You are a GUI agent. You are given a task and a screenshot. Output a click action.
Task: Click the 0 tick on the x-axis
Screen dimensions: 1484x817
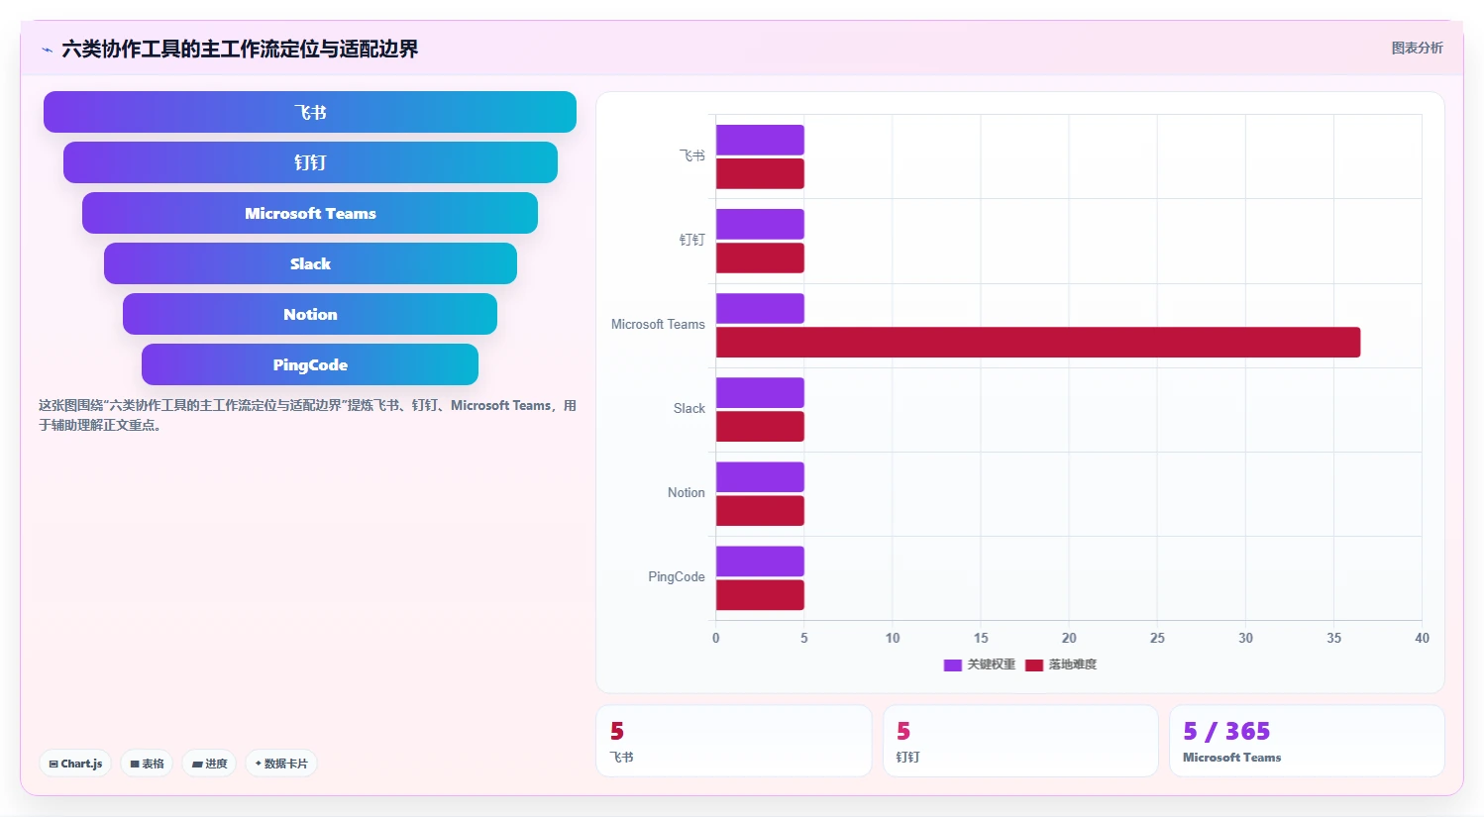(716, 638)
